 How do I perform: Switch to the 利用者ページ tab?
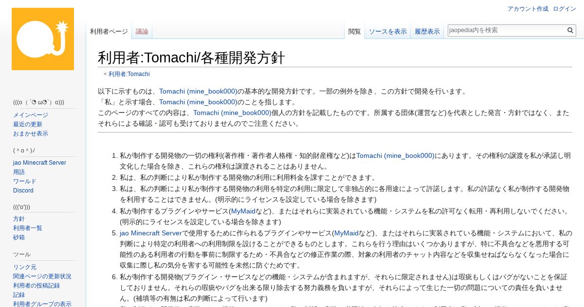coord(109,31)
